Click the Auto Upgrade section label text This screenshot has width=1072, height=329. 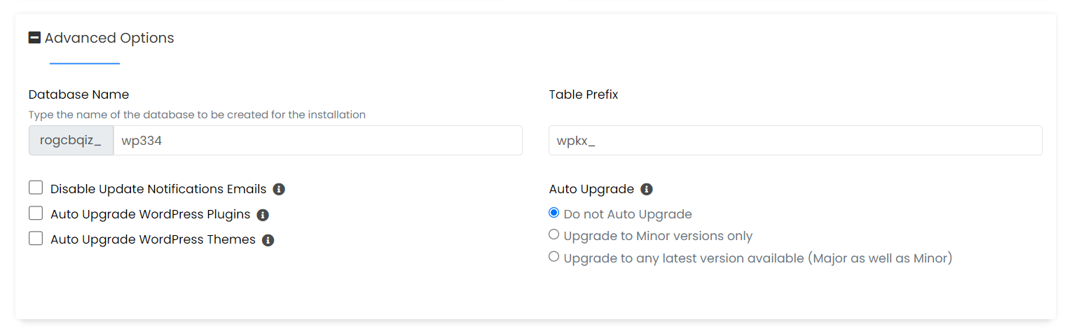point(591,189)
